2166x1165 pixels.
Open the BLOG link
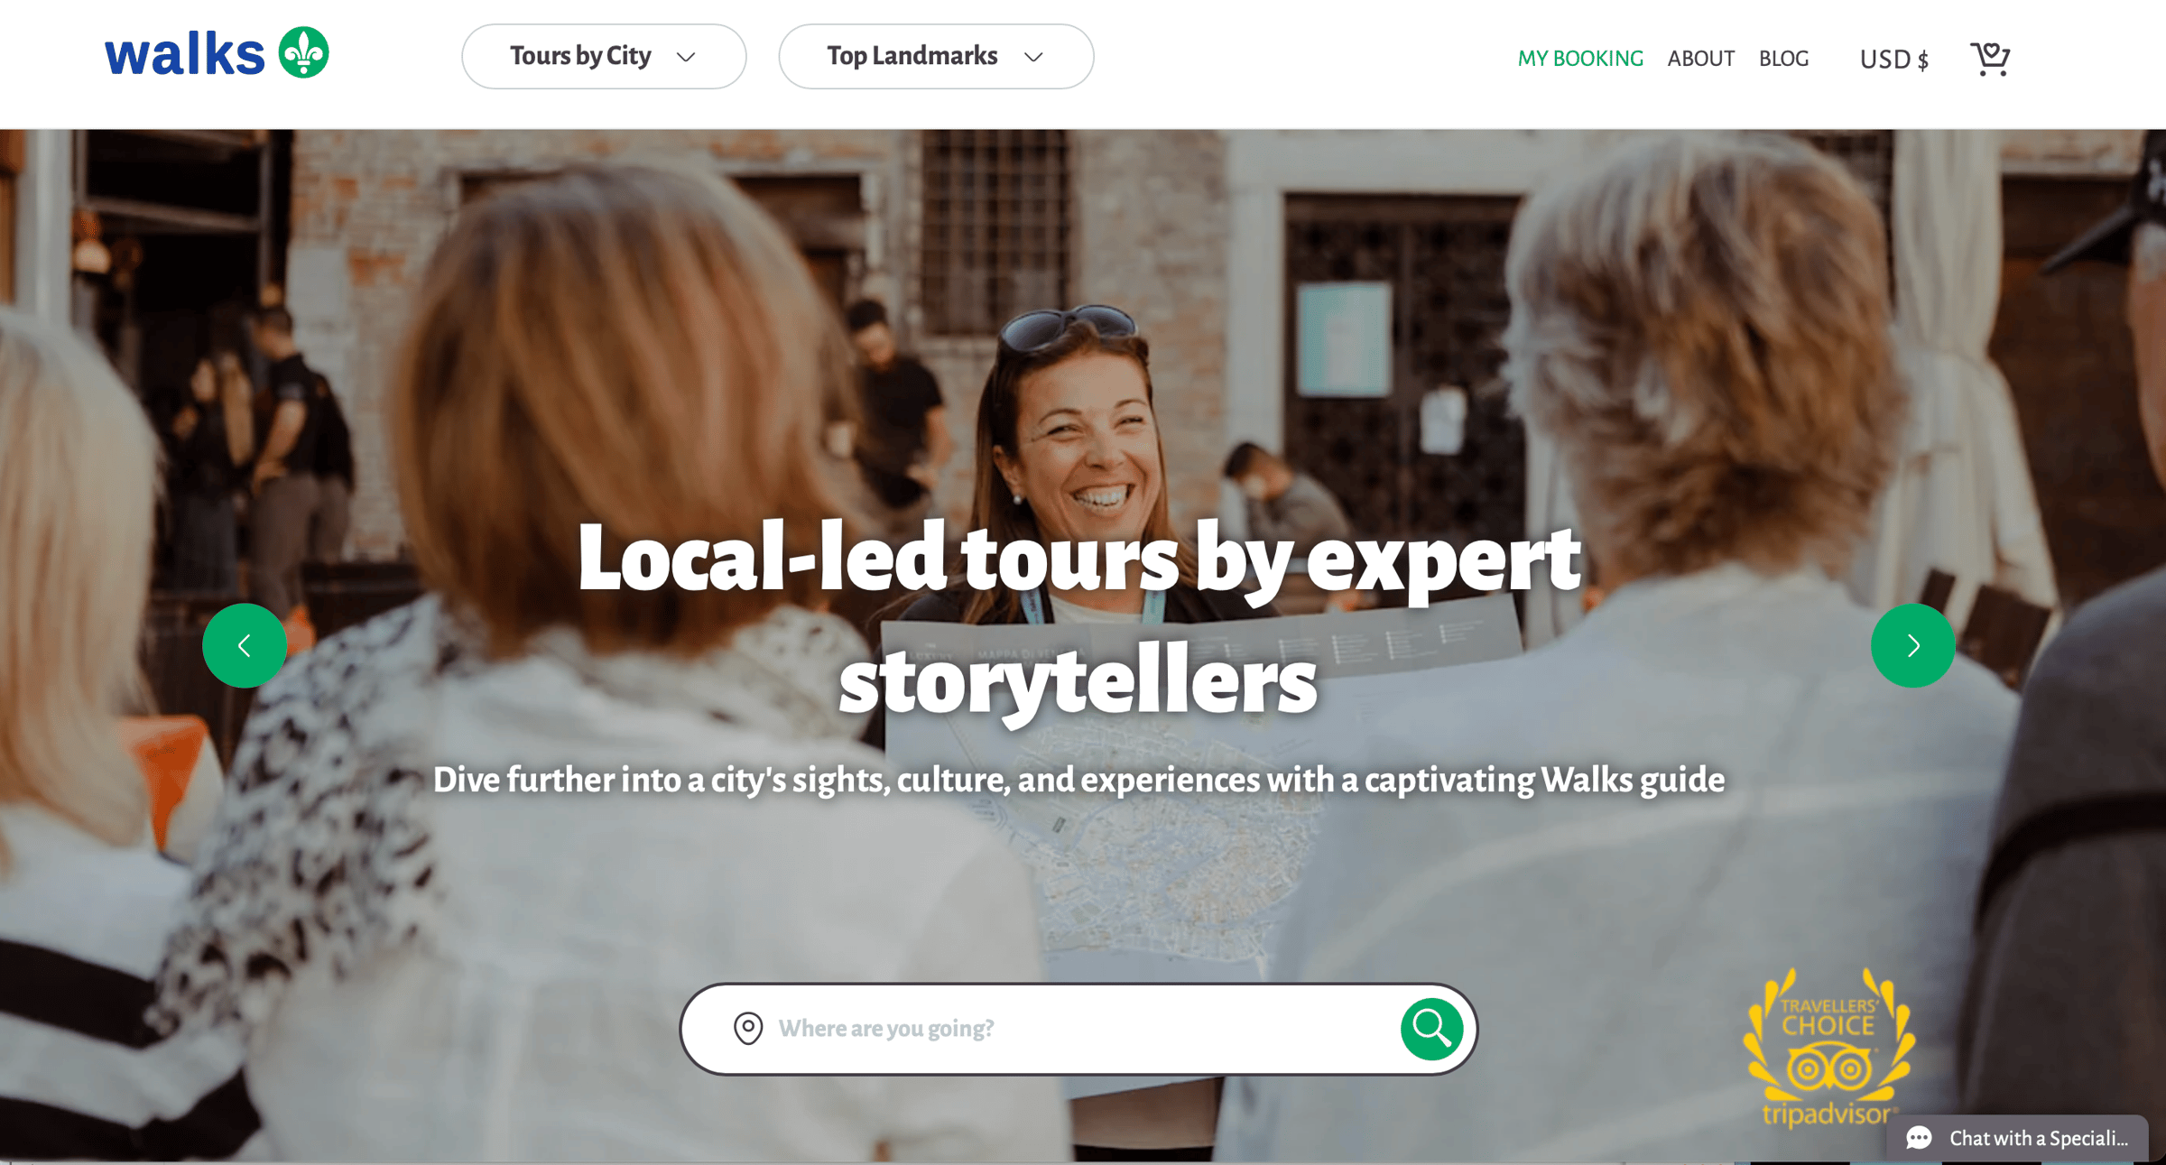point(1783,59)
